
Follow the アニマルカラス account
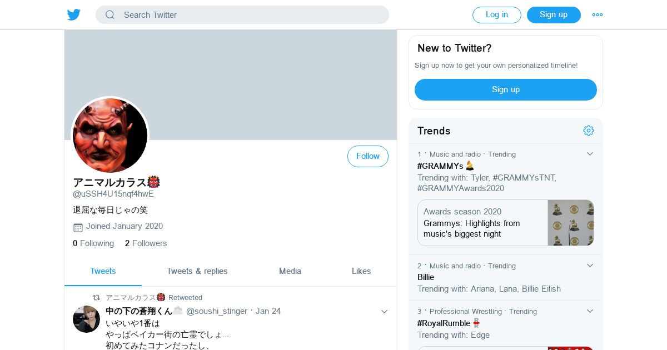pyautogui.click(x=367, y=156)
